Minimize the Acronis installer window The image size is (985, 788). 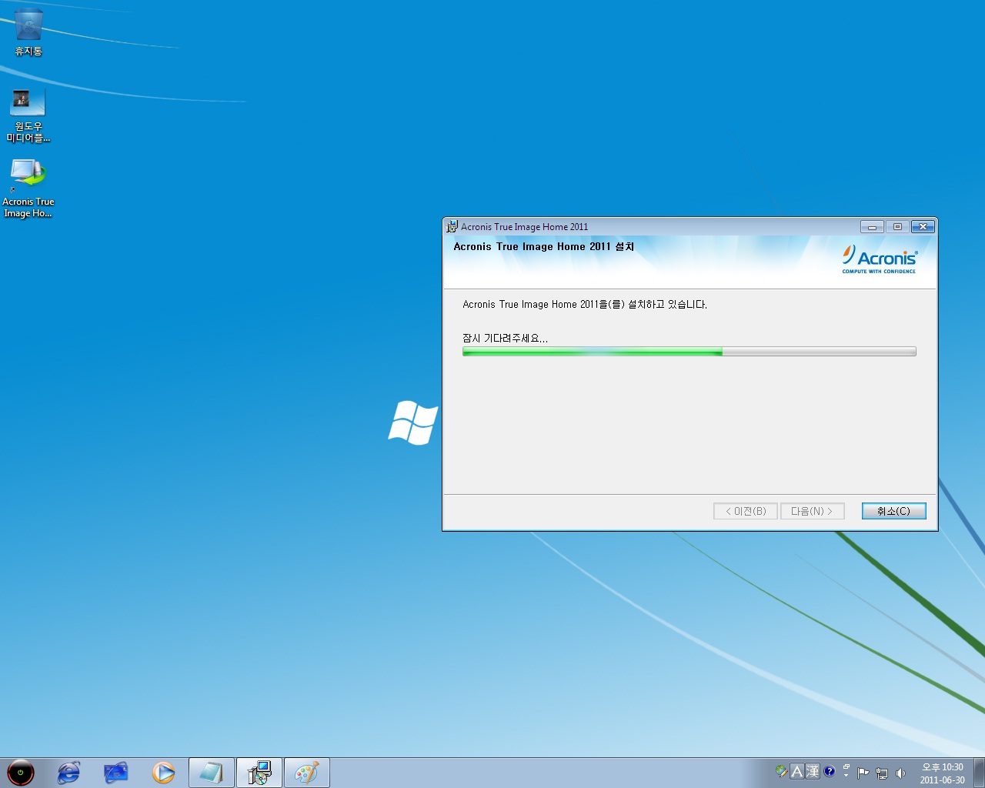872,226
